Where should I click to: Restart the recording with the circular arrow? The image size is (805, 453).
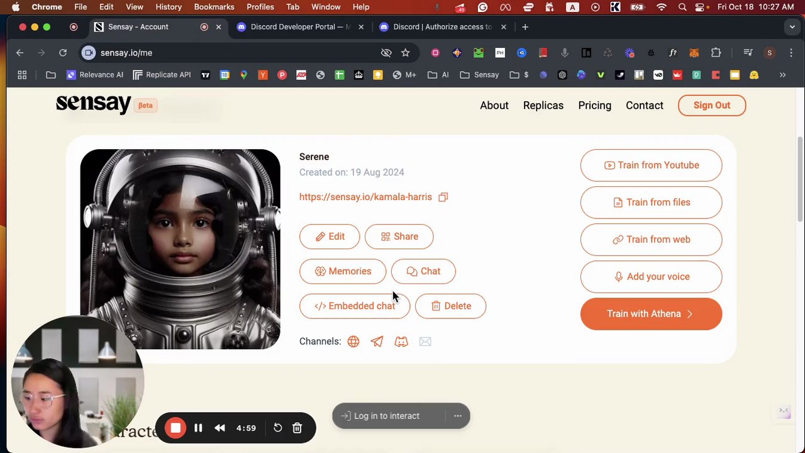[277, 428]
